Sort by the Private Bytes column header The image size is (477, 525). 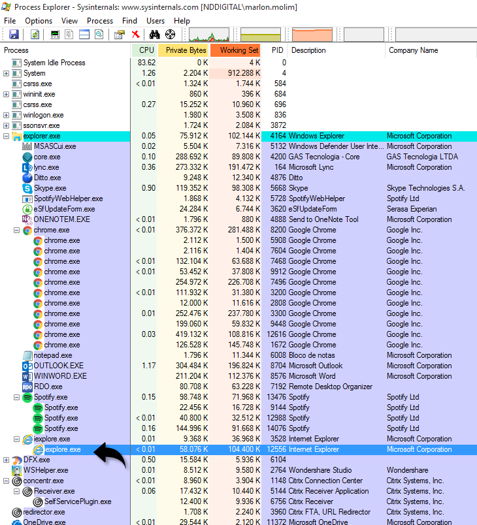(x=183, y=50)
